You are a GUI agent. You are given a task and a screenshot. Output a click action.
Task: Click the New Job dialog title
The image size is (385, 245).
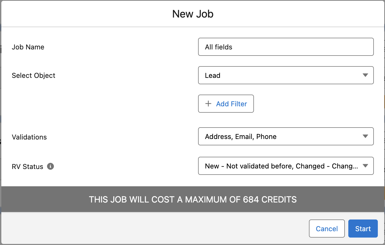[193, 14]
